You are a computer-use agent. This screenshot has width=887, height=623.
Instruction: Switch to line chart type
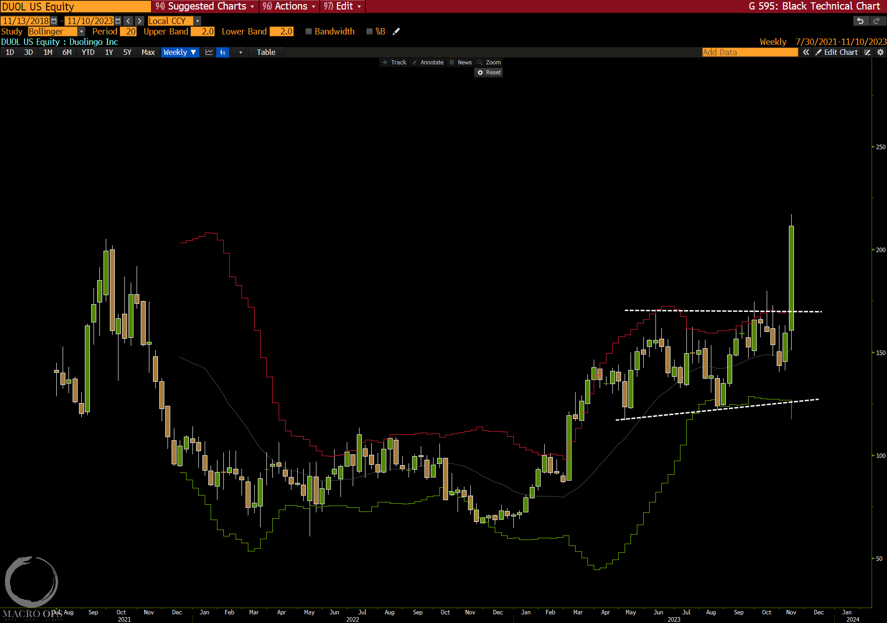click(209, 52)
